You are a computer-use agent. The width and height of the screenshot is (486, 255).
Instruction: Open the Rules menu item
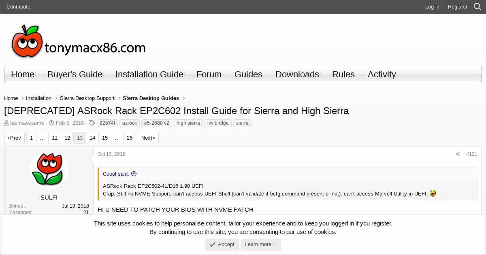pos(343,74)
